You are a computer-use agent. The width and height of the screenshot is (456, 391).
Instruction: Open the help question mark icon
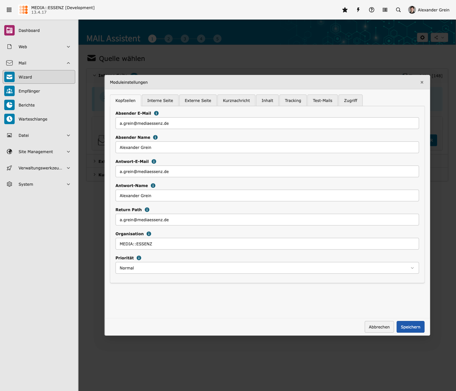coord(372,10)
